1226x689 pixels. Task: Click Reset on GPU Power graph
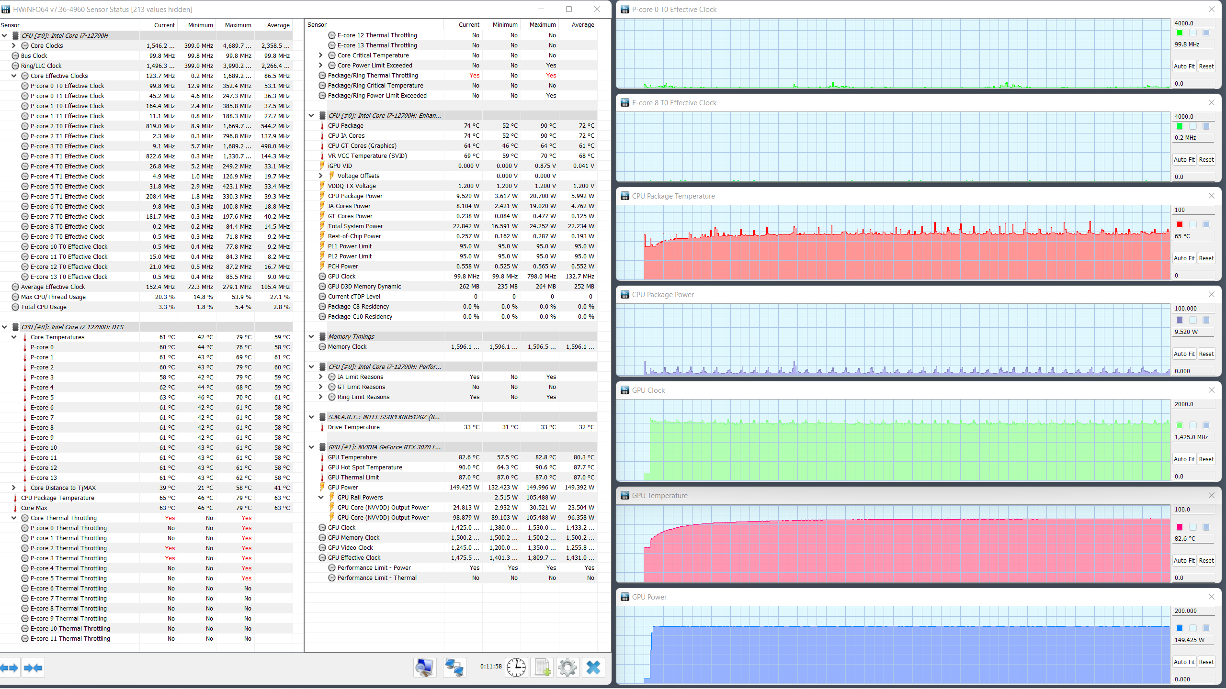(x=1206, y=662)
